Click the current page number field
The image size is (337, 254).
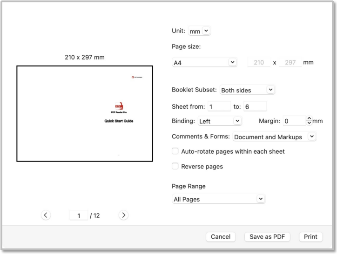(79, 215)
